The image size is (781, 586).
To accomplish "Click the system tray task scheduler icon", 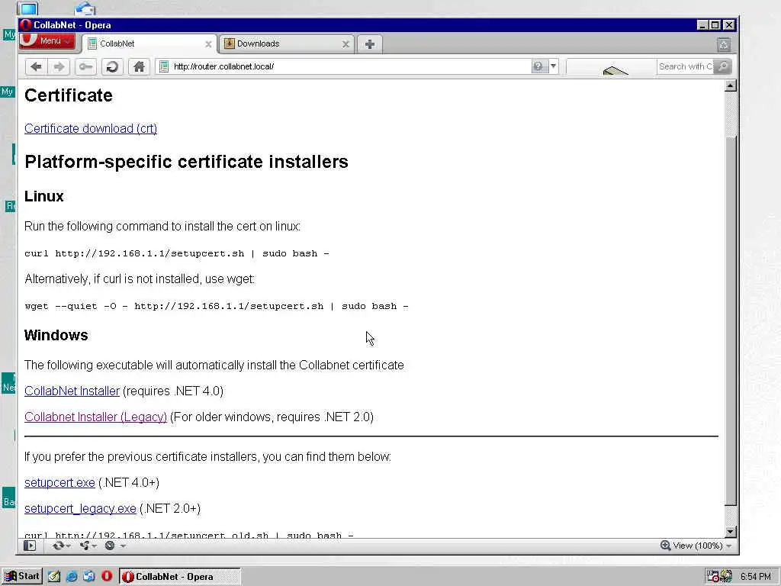I will pyautogui.click(x=713, y=577).
